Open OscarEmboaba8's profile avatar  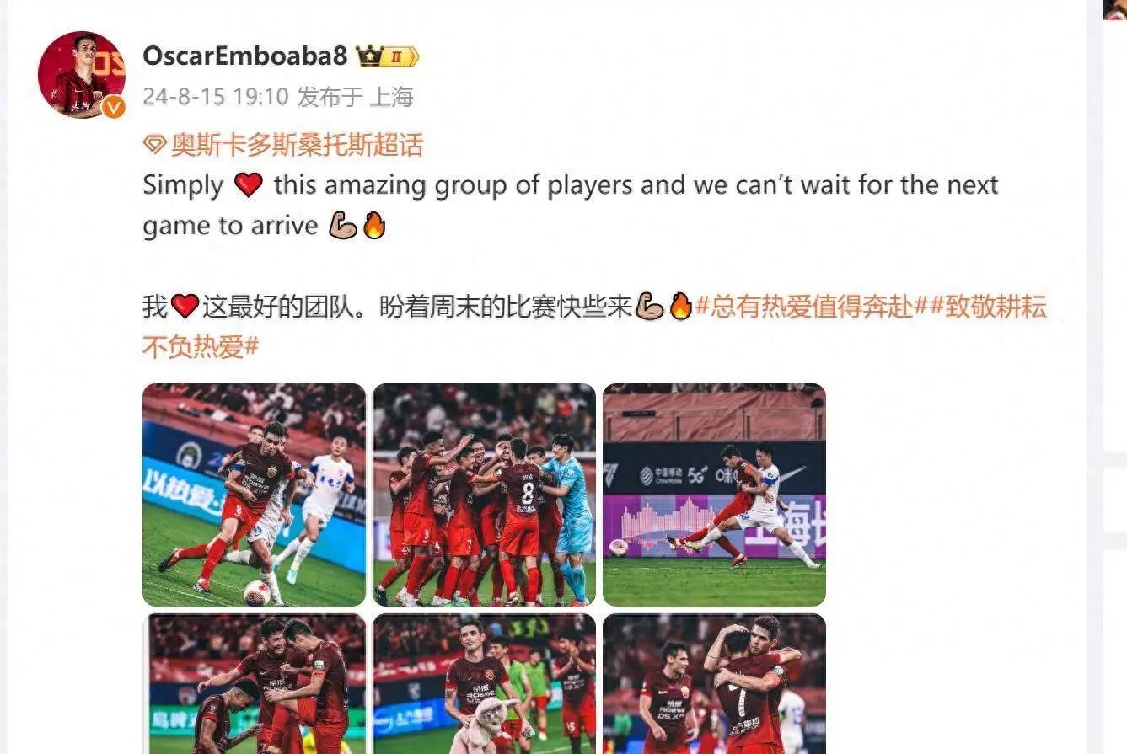click(82, 75)
